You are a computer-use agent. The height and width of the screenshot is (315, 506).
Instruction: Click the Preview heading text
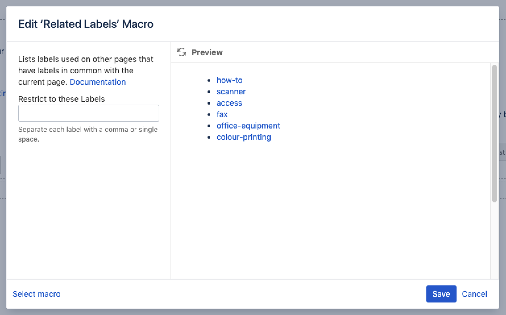(x=207, y=52)
